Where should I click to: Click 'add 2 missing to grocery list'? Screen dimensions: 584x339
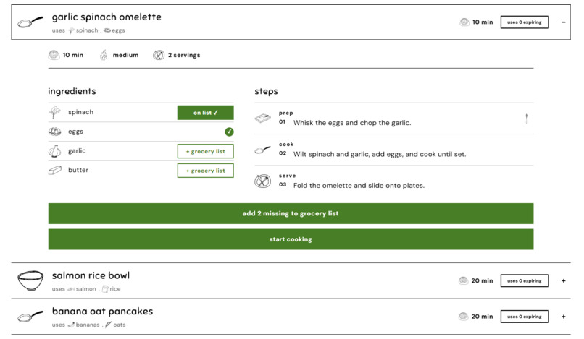click(x=291, y=213)
